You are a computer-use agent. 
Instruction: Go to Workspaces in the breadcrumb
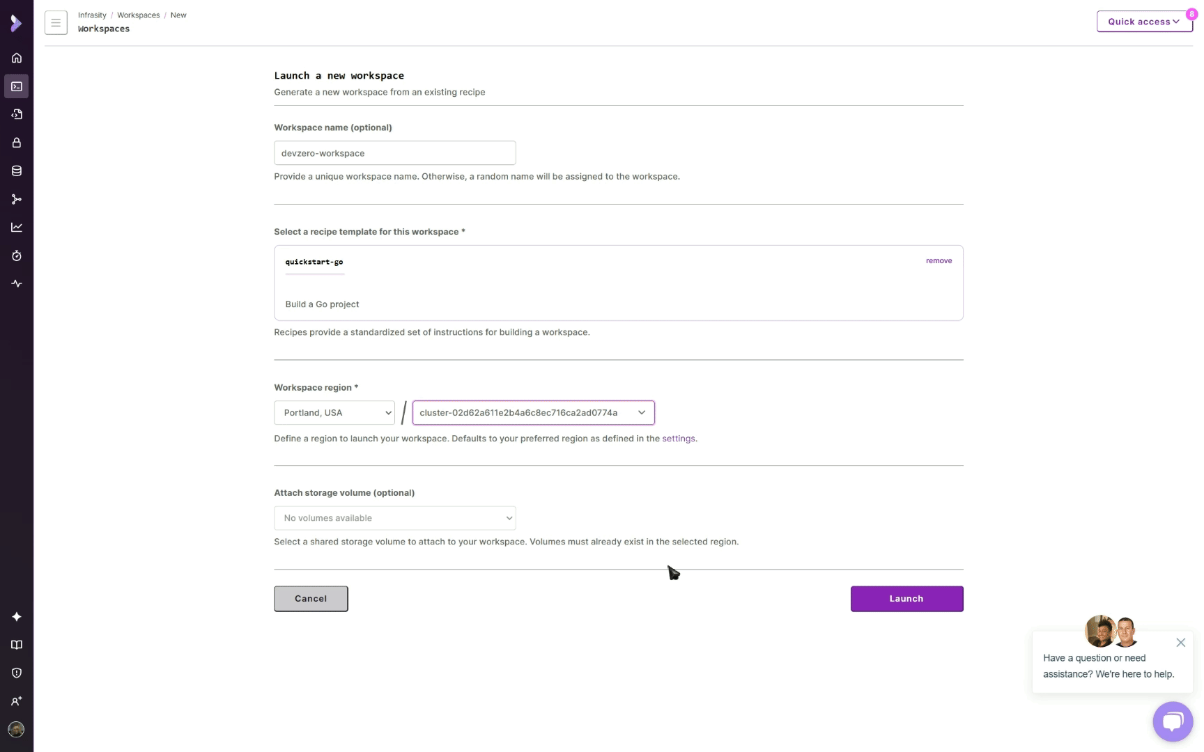[138, 15]
